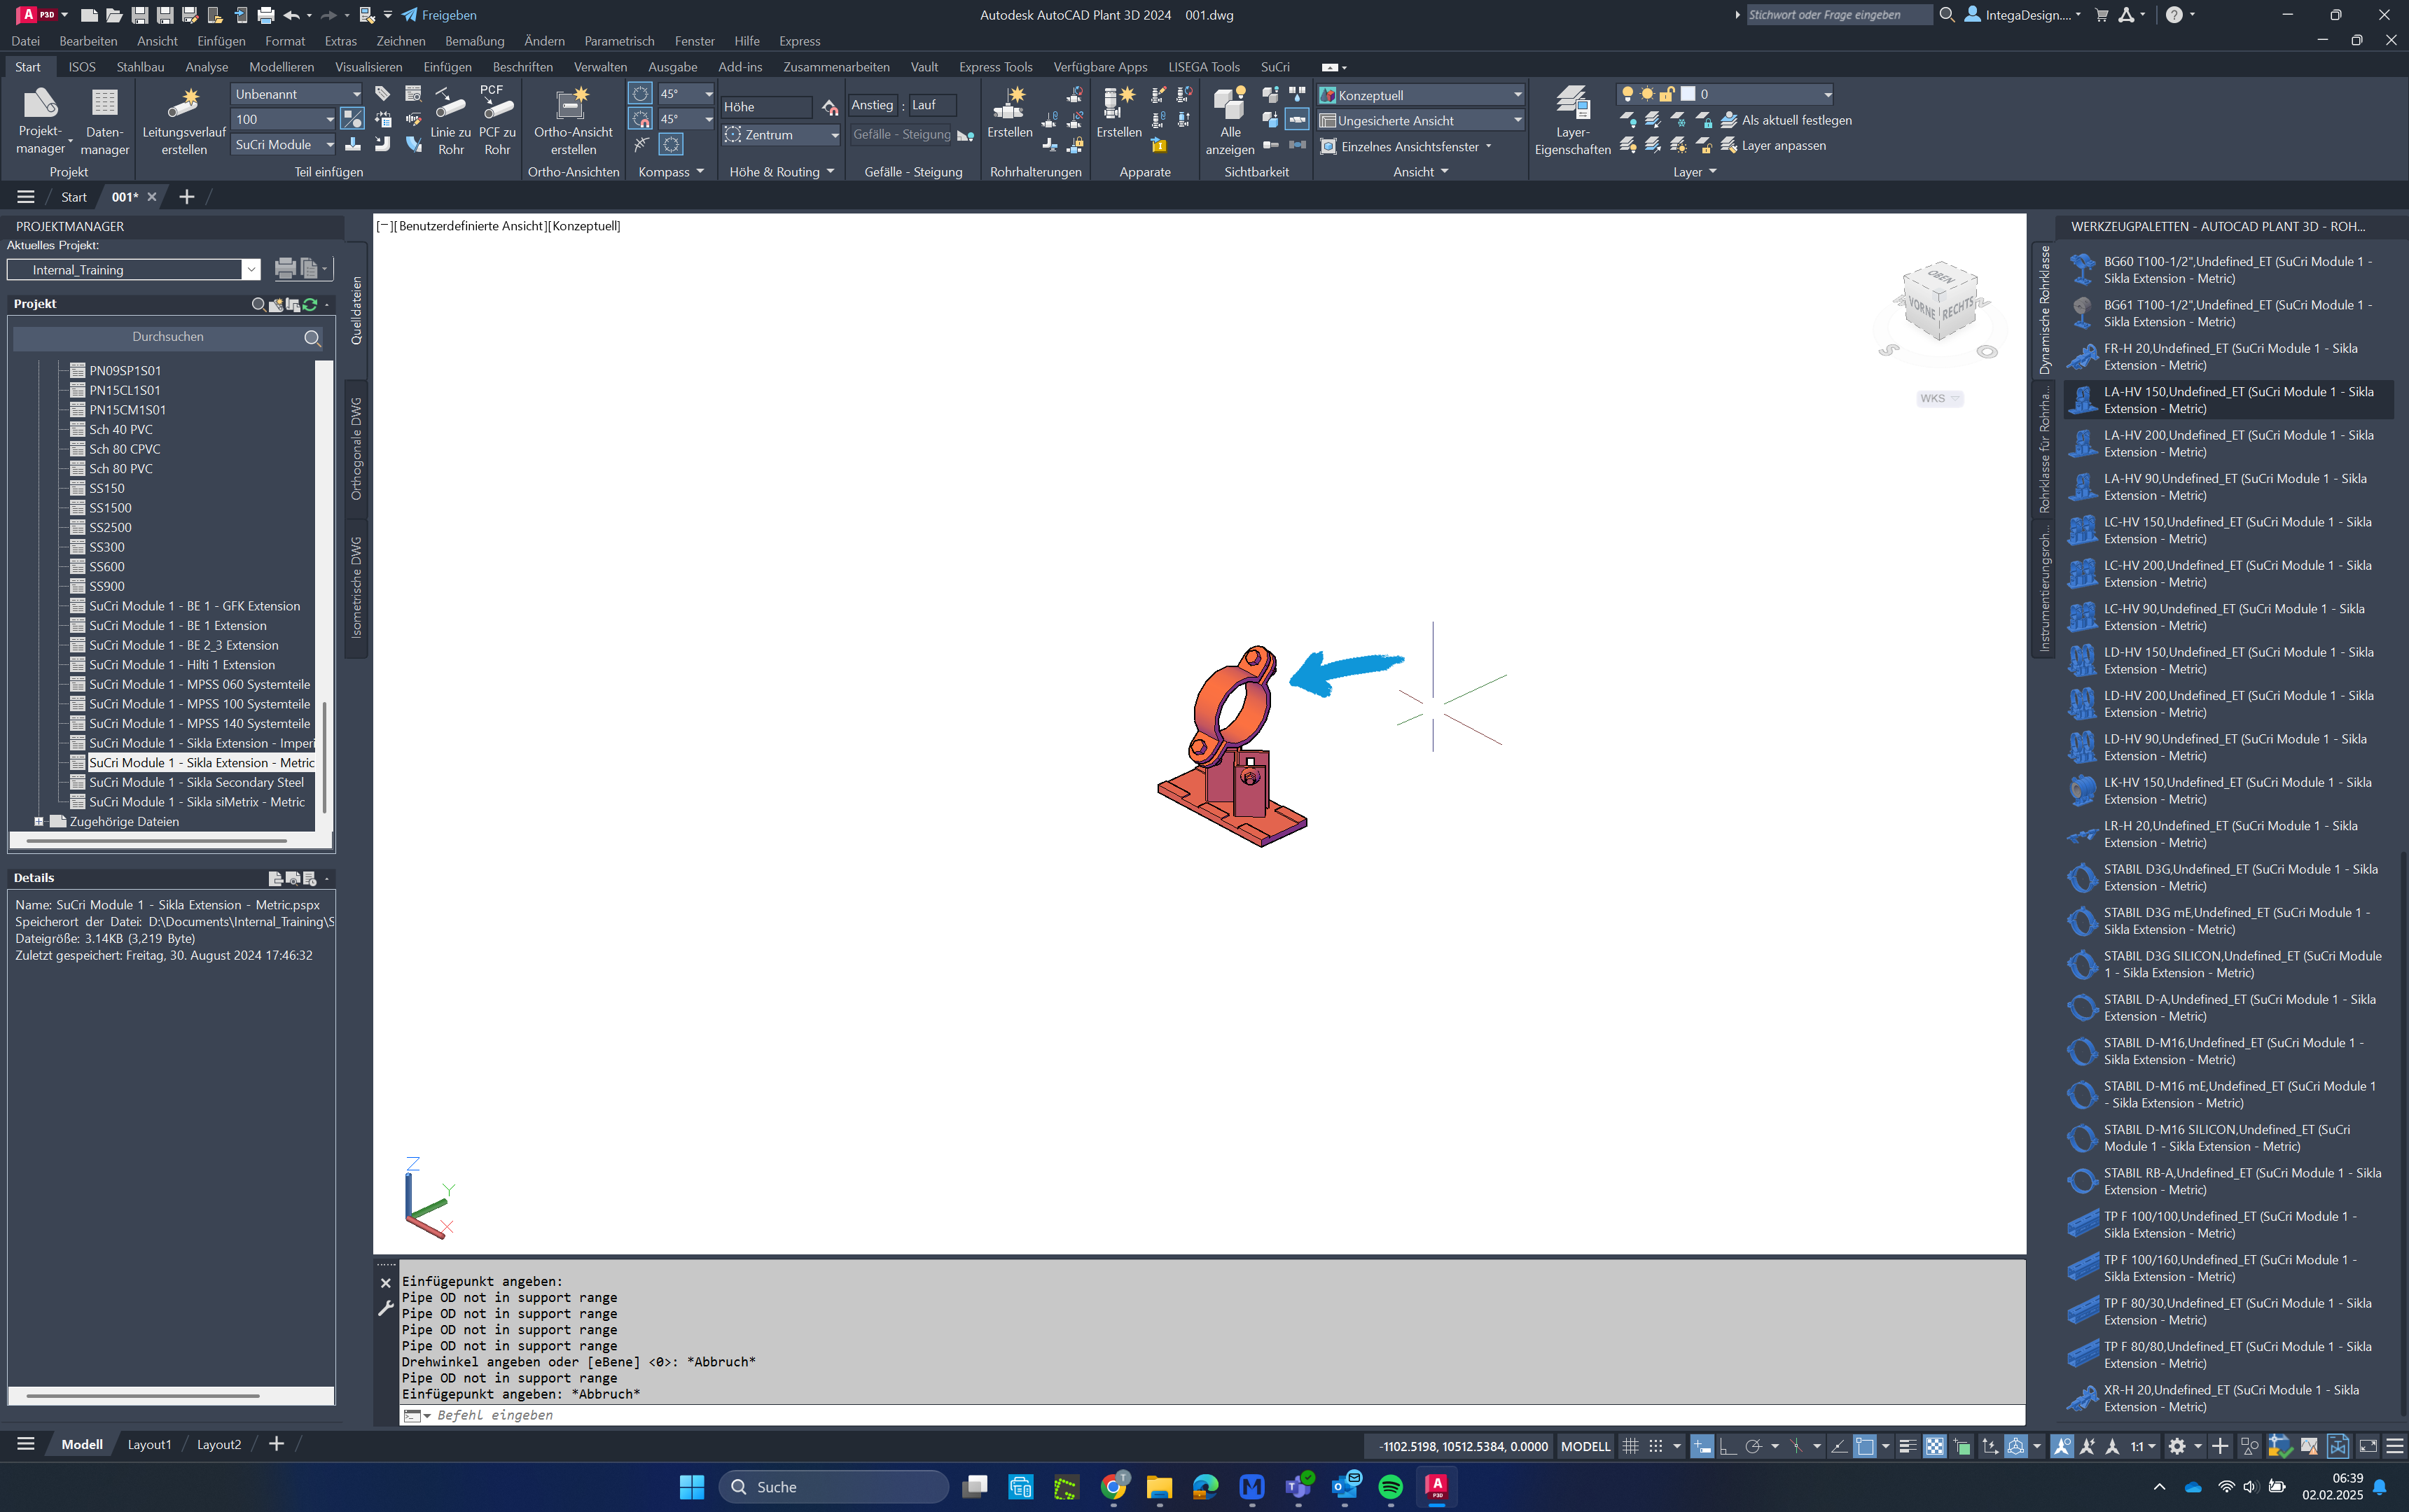
Task: Toggle polar tracking in status bar
Action: 1753,1446
